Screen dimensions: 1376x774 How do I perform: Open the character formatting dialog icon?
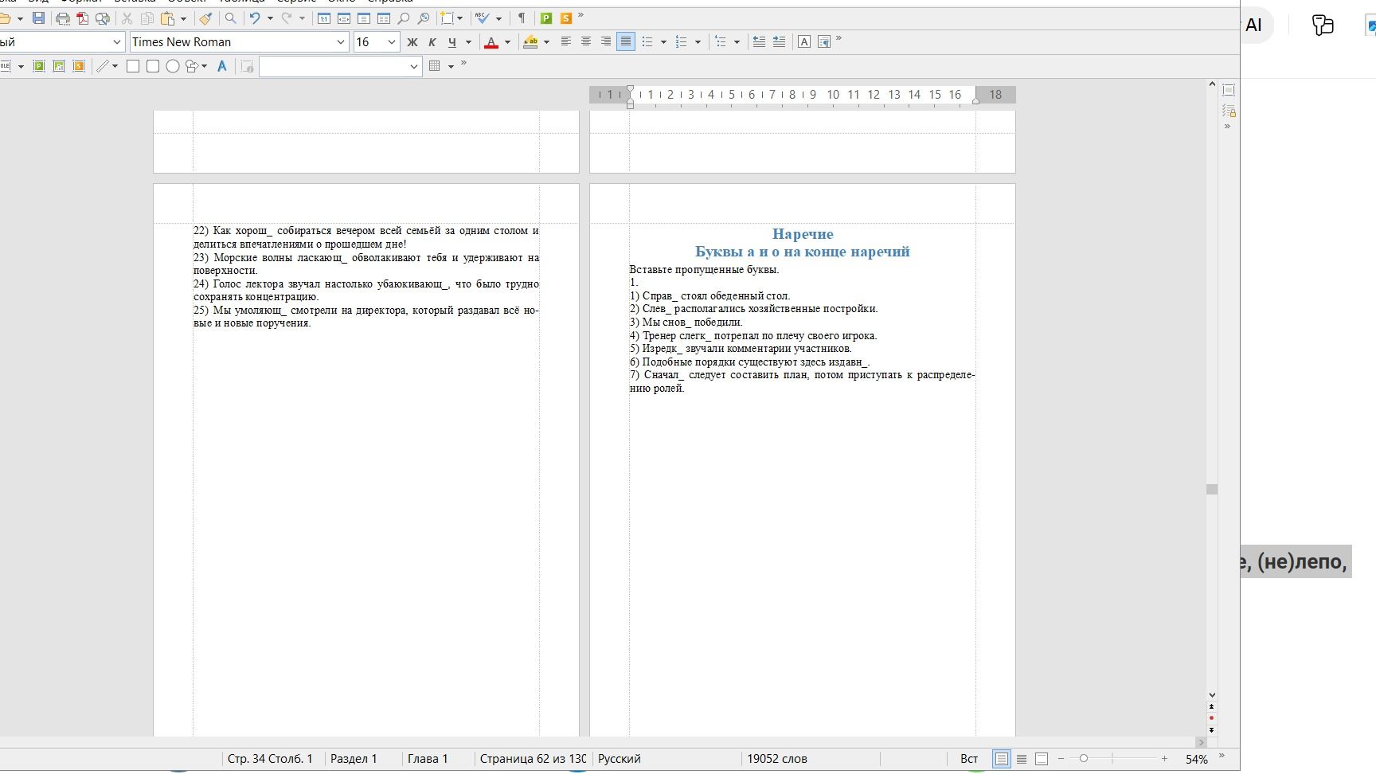click(x=804, y=42)
